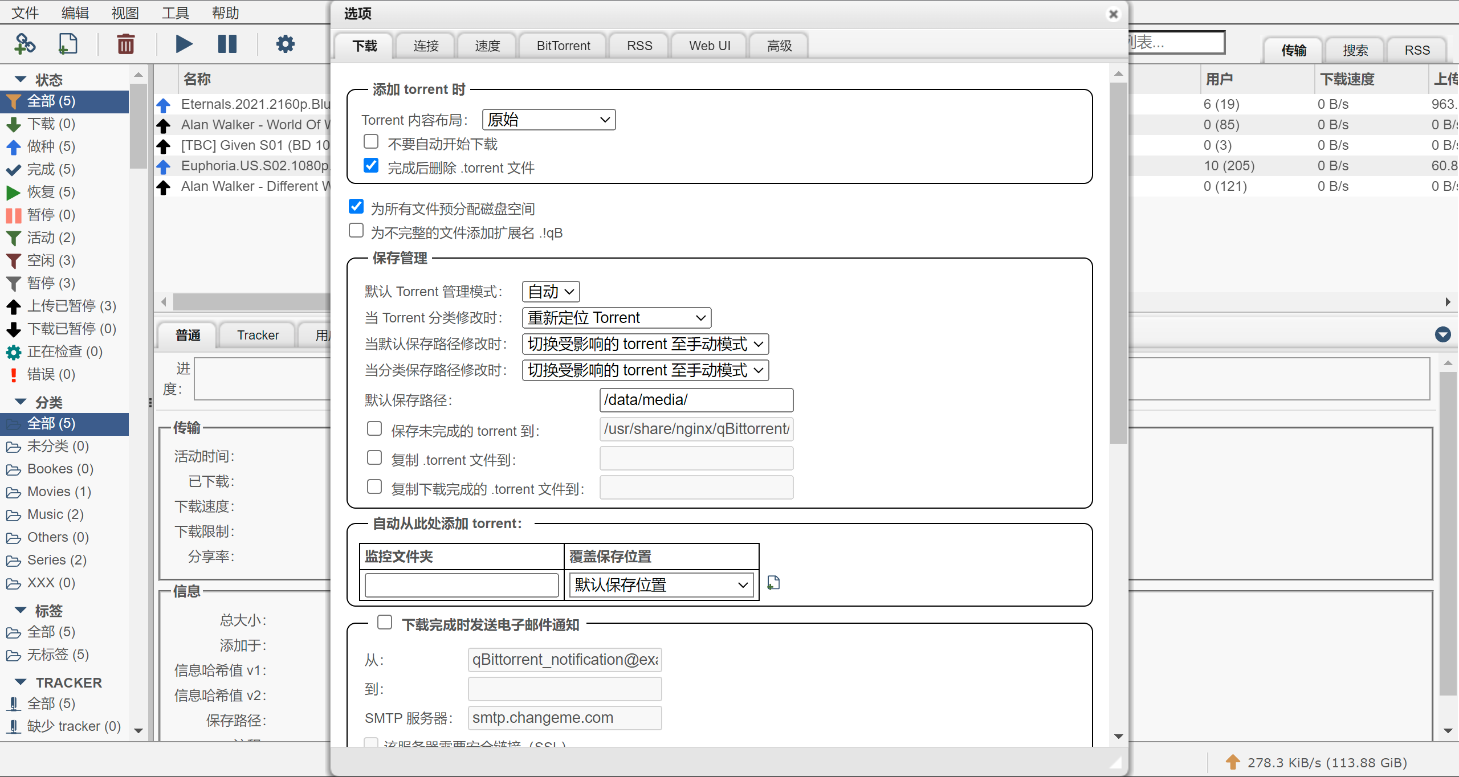Open the 默认保存位置 dropdown in watched folders

coord(660,584)
